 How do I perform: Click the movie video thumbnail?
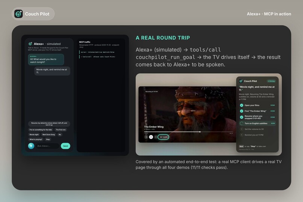coord(187,114)
